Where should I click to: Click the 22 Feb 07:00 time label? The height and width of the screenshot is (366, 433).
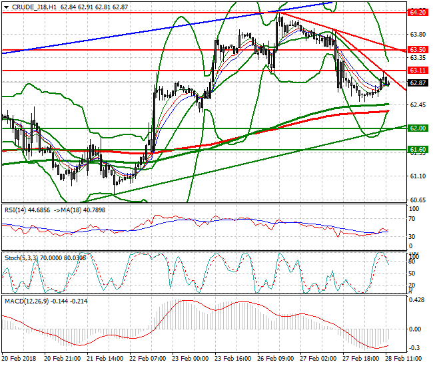point(147,359)
